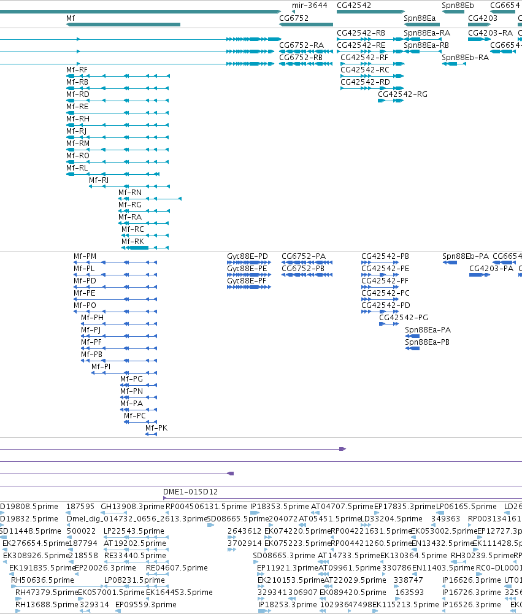The height and width of the screenshot is (614, 522).
Task: Click the CG42542-PB protein label
Action: click(385, 256)
